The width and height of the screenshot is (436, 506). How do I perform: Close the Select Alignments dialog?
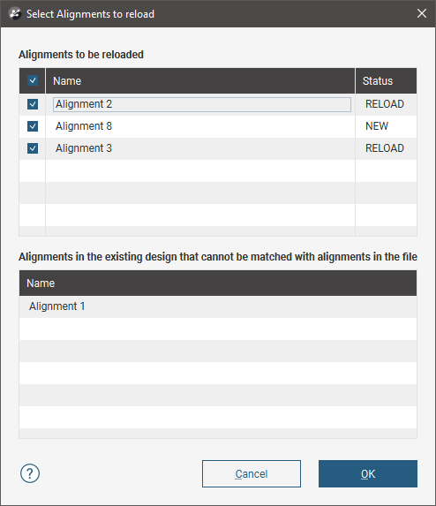coord(422,13)
